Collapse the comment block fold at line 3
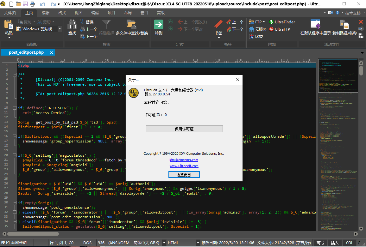366x247 pixels. (x=15, y=75)
